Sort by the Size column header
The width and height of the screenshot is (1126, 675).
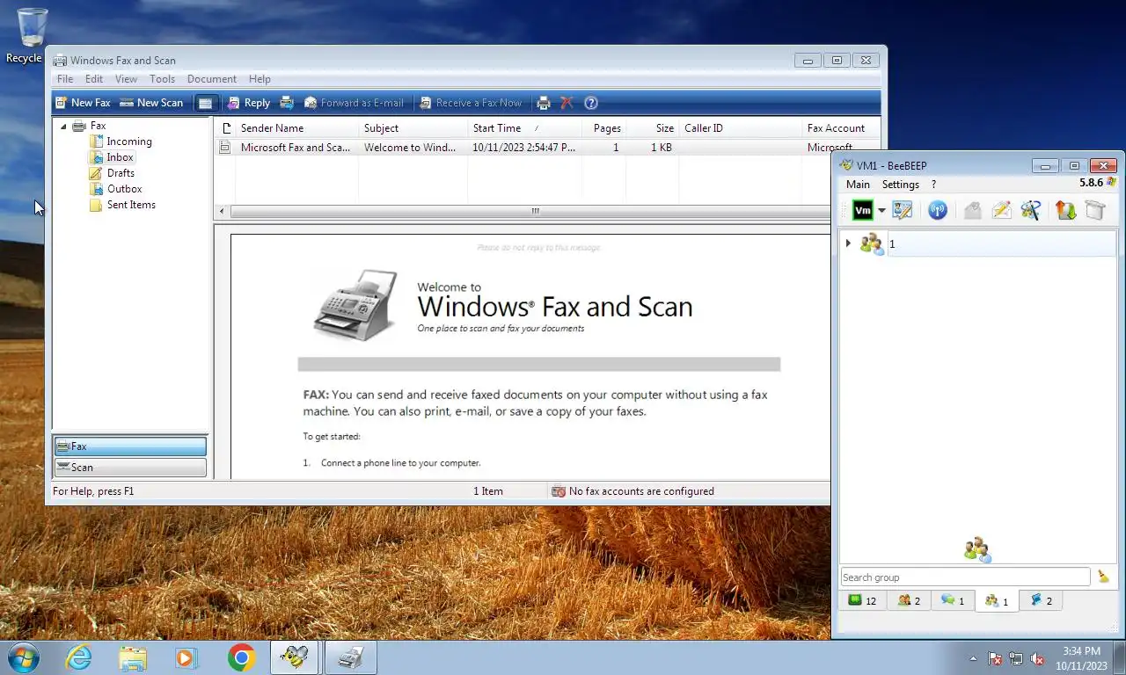click(x=653, y=128)
